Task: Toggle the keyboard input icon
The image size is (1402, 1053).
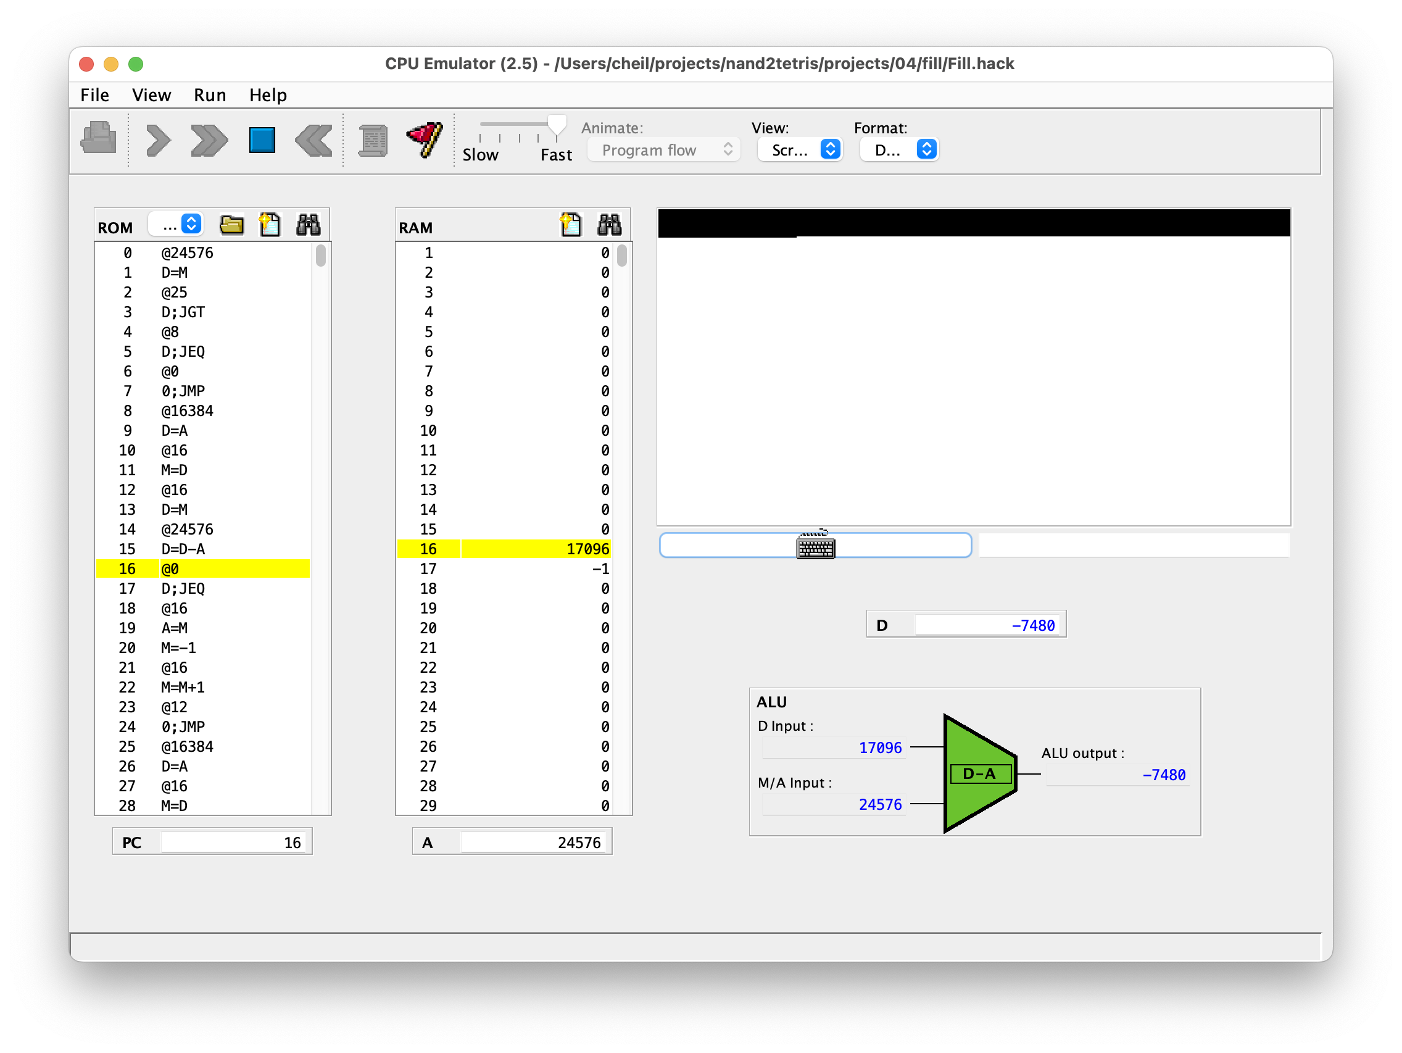Action: [x=815, y=546]
